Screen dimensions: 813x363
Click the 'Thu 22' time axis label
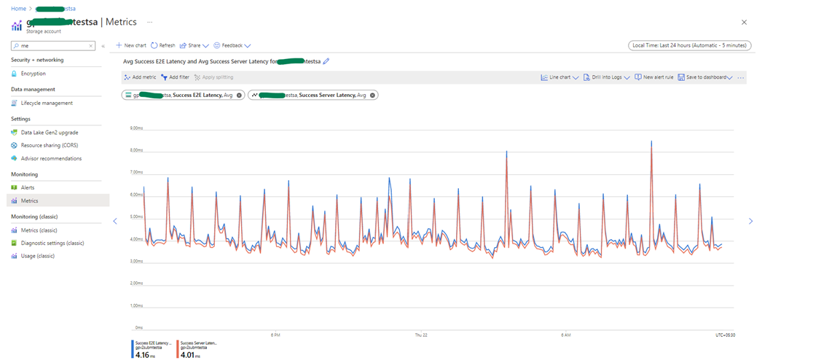(420, 335)
